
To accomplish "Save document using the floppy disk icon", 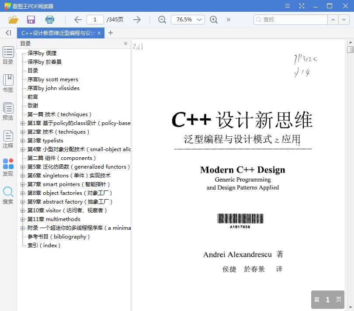I will 31,20.
